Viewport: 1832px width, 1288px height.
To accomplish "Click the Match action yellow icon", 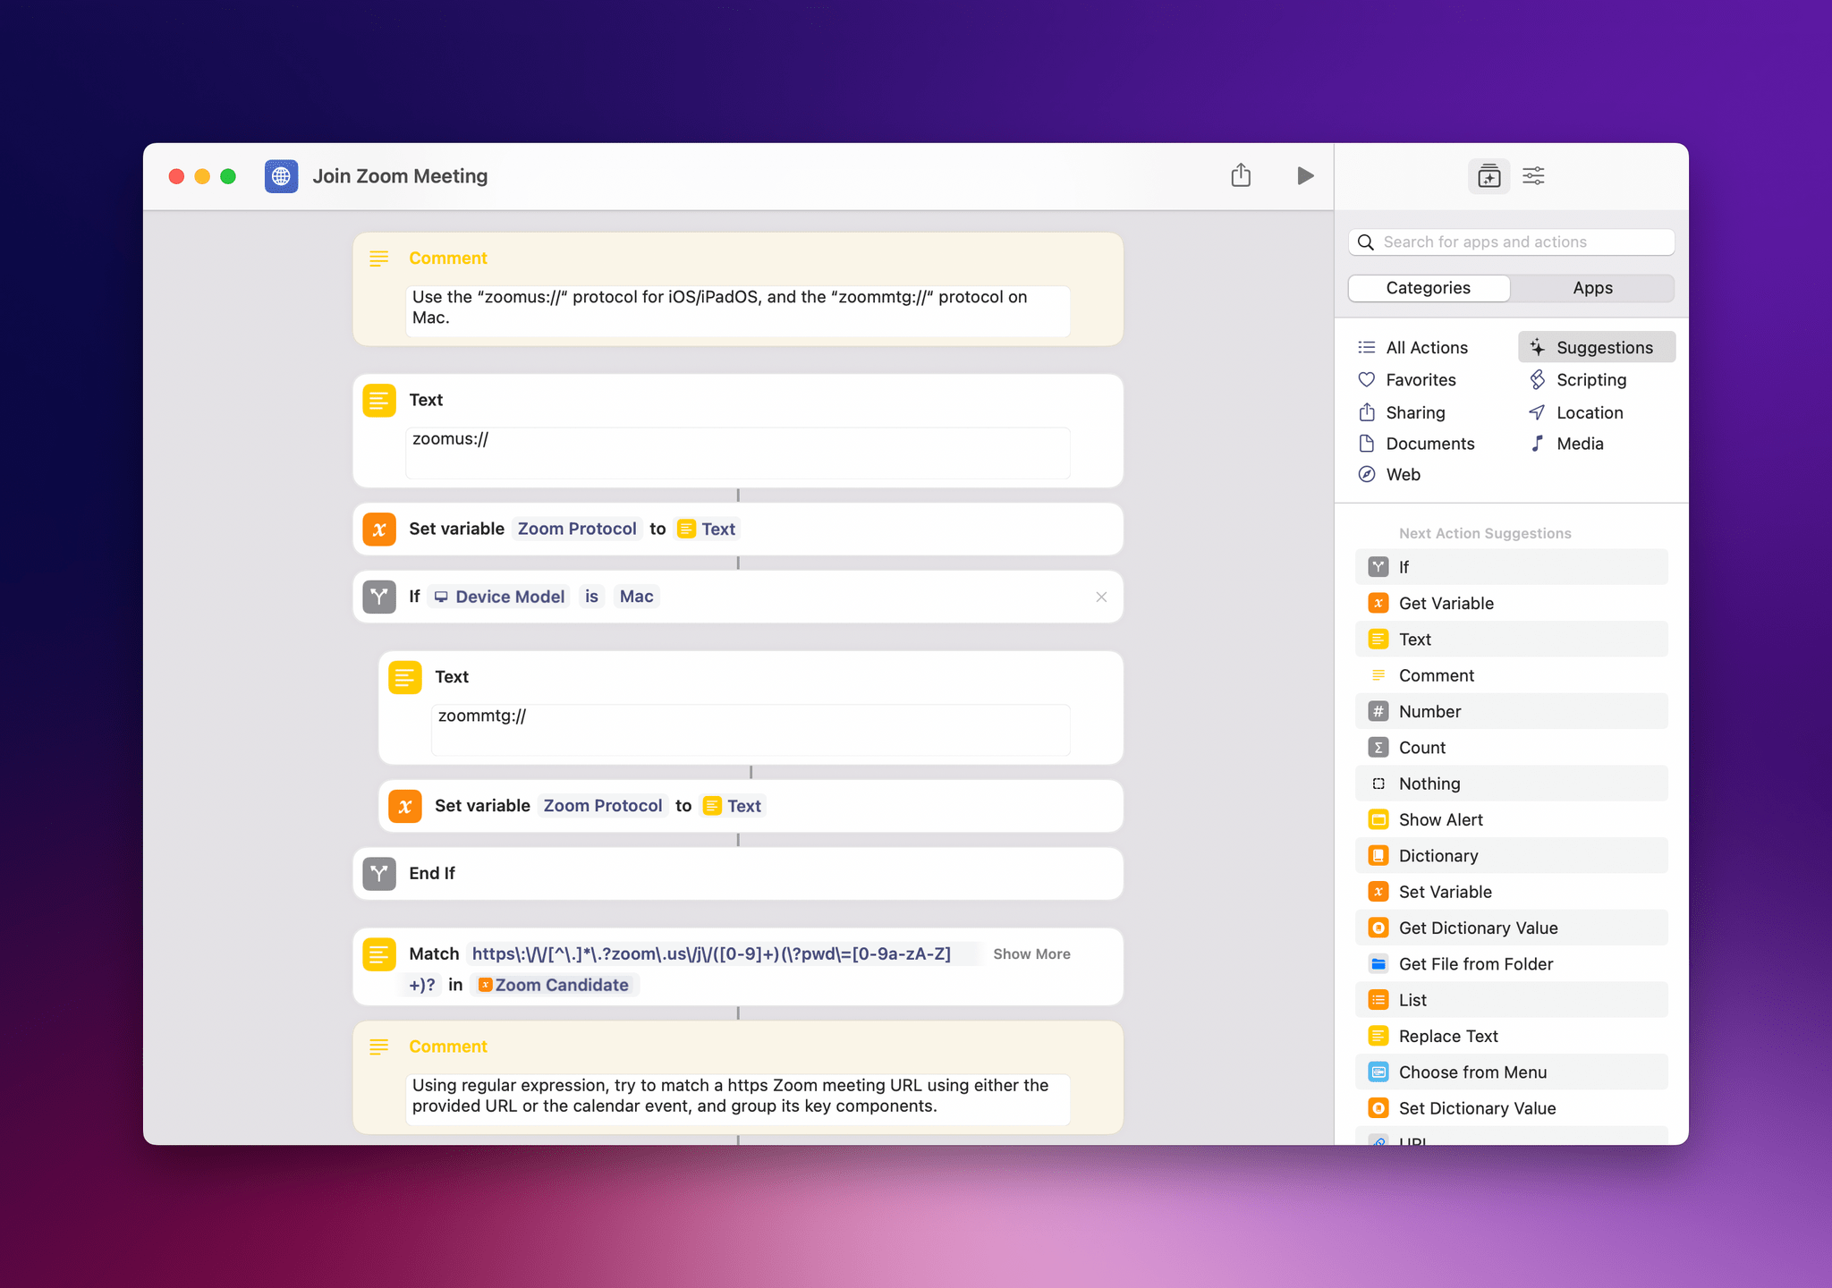I will pos(379,954).
